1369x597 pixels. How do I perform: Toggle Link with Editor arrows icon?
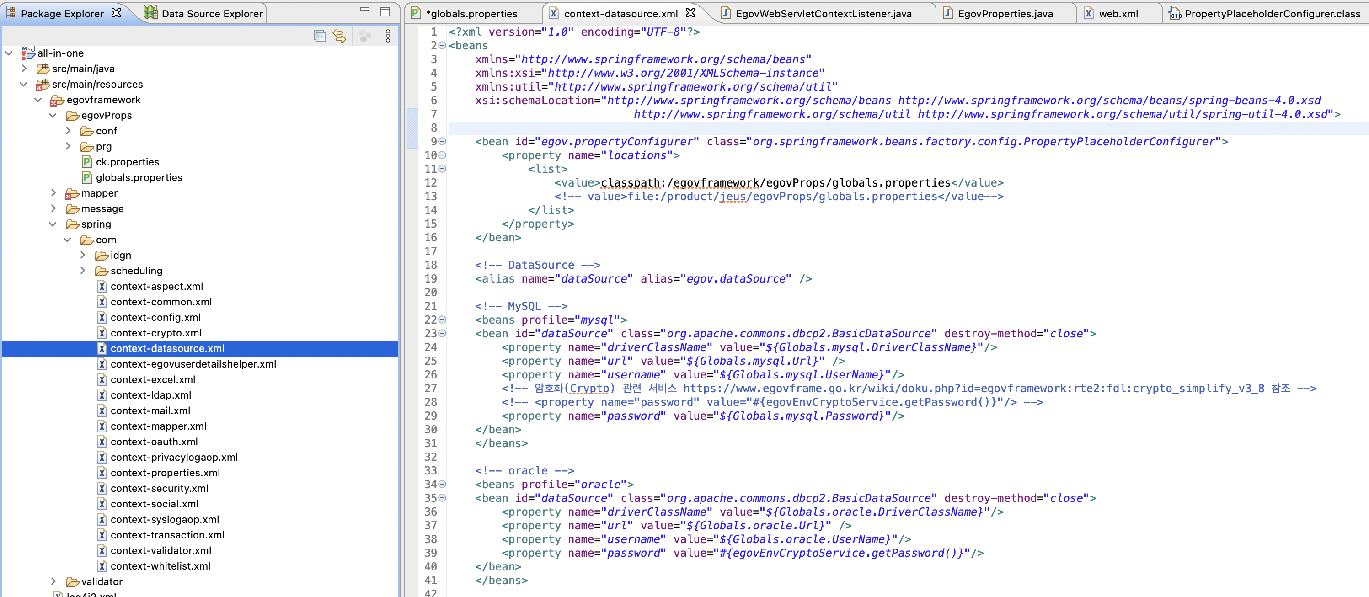pos(339,36)
